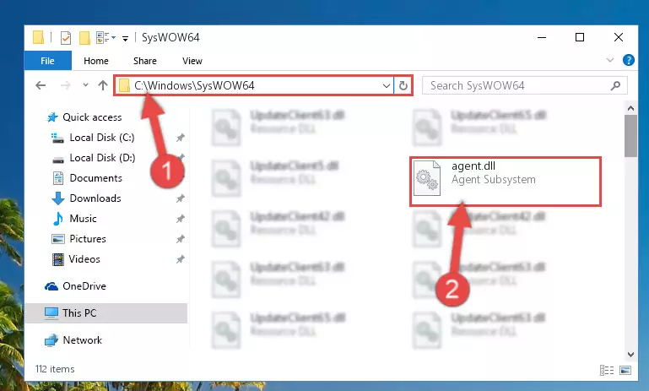This screenshot has height=391, width=649.
Task: Click the Quick access star icon
Action: tap(52, 117)
